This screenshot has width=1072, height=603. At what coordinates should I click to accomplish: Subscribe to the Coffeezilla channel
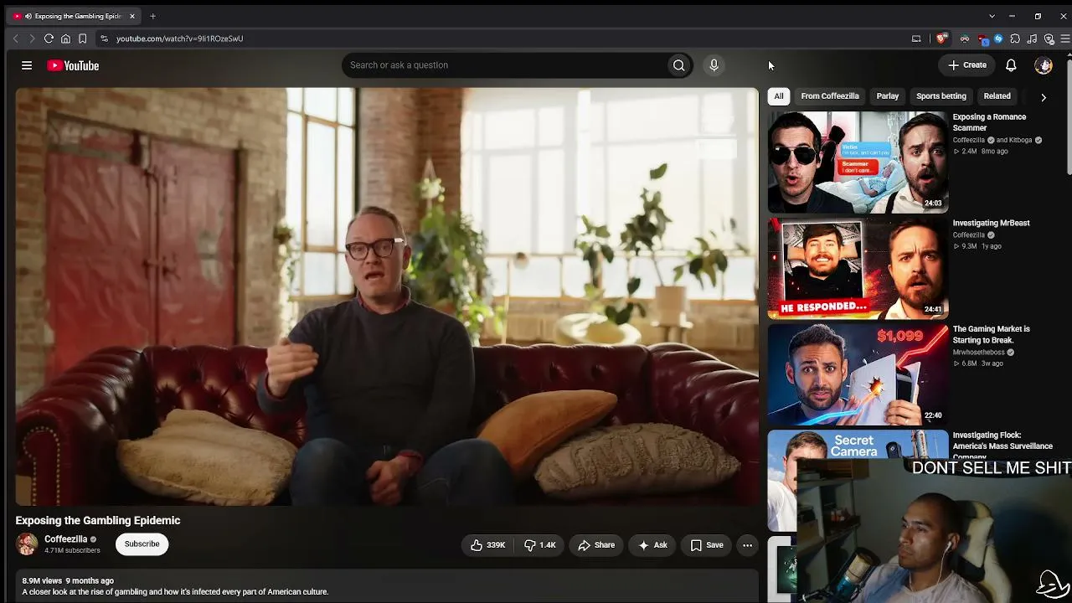pyautogui.click(x=142, y=544)
